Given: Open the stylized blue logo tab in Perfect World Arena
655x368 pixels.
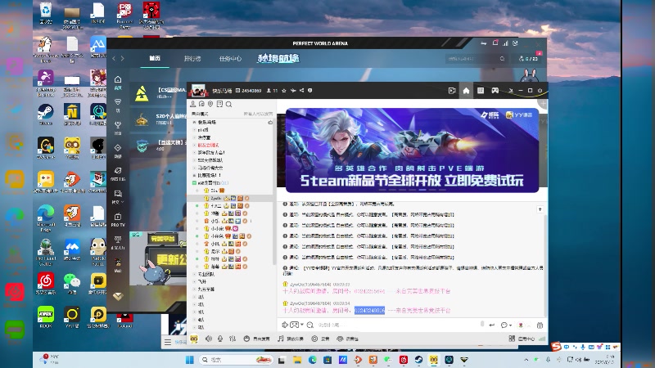Looking at the screenshot, I should point(278,58).
